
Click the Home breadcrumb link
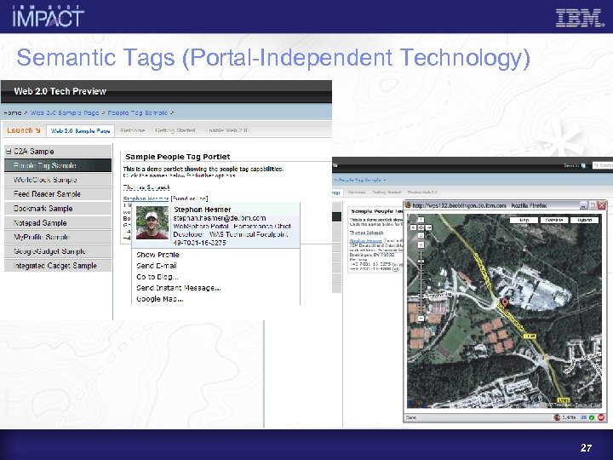(x=13, y=112)
